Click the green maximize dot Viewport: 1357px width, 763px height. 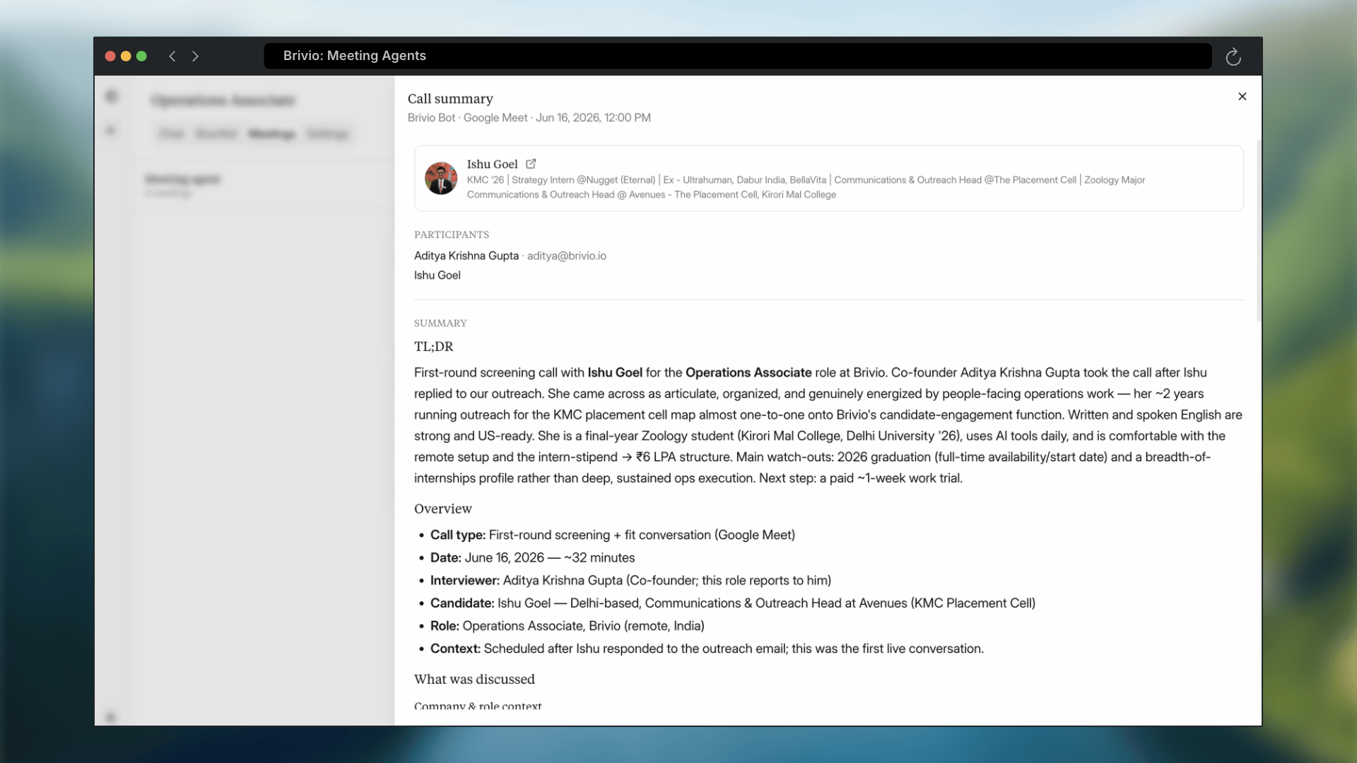pyautogui.click(x=141, y=56)
